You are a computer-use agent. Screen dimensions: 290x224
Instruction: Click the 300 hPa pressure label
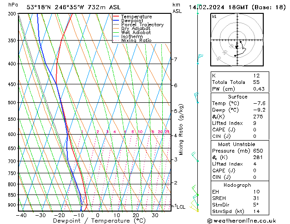(13, 14)
